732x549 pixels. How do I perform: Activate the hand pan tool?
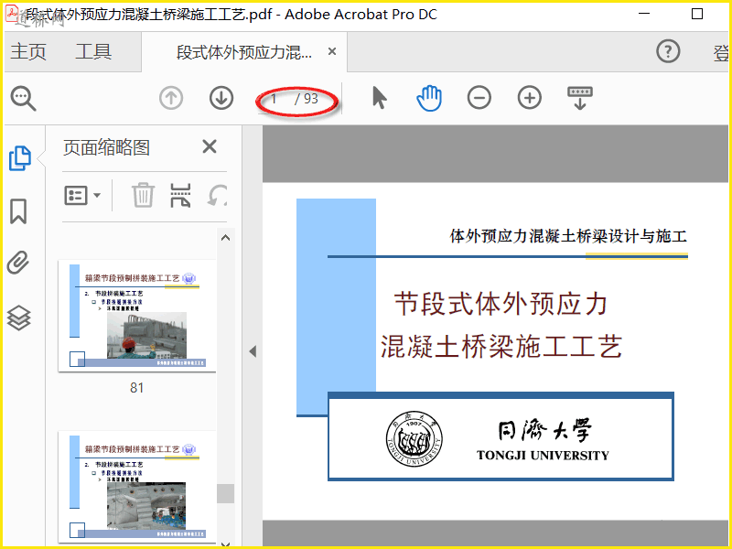tap(429, 98)
